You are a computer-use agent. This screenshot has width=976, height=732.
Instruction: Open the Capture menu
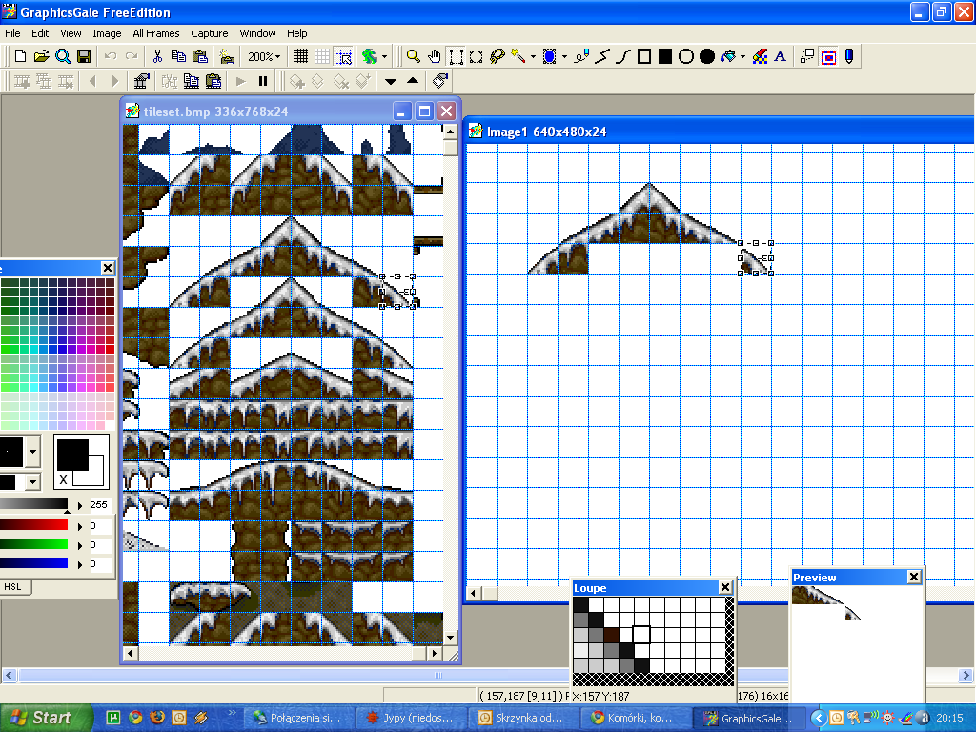click(209, 33)
